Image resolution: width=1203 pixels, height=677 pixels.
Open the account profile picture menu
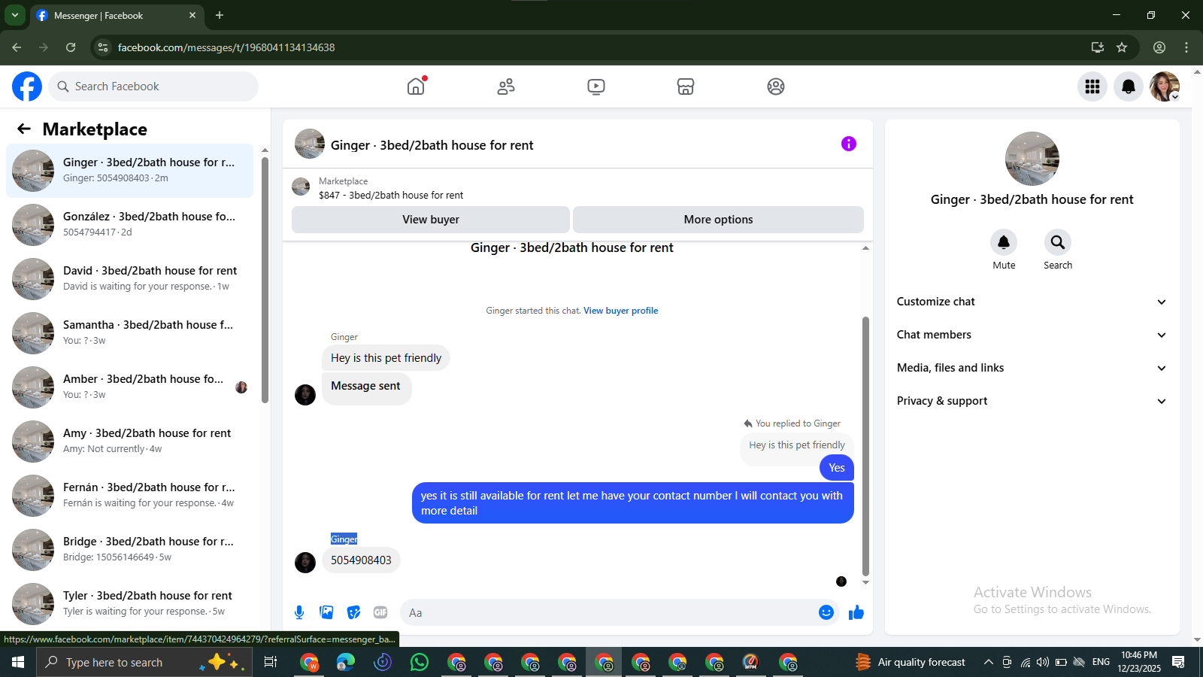pyautogui.click(x=1165, y=87)
